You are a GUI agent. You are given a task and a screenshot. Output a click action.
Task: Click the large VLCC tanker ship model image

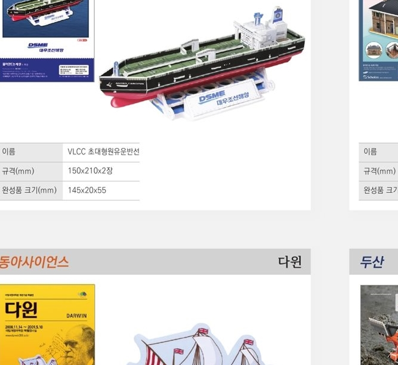[202, 63]
